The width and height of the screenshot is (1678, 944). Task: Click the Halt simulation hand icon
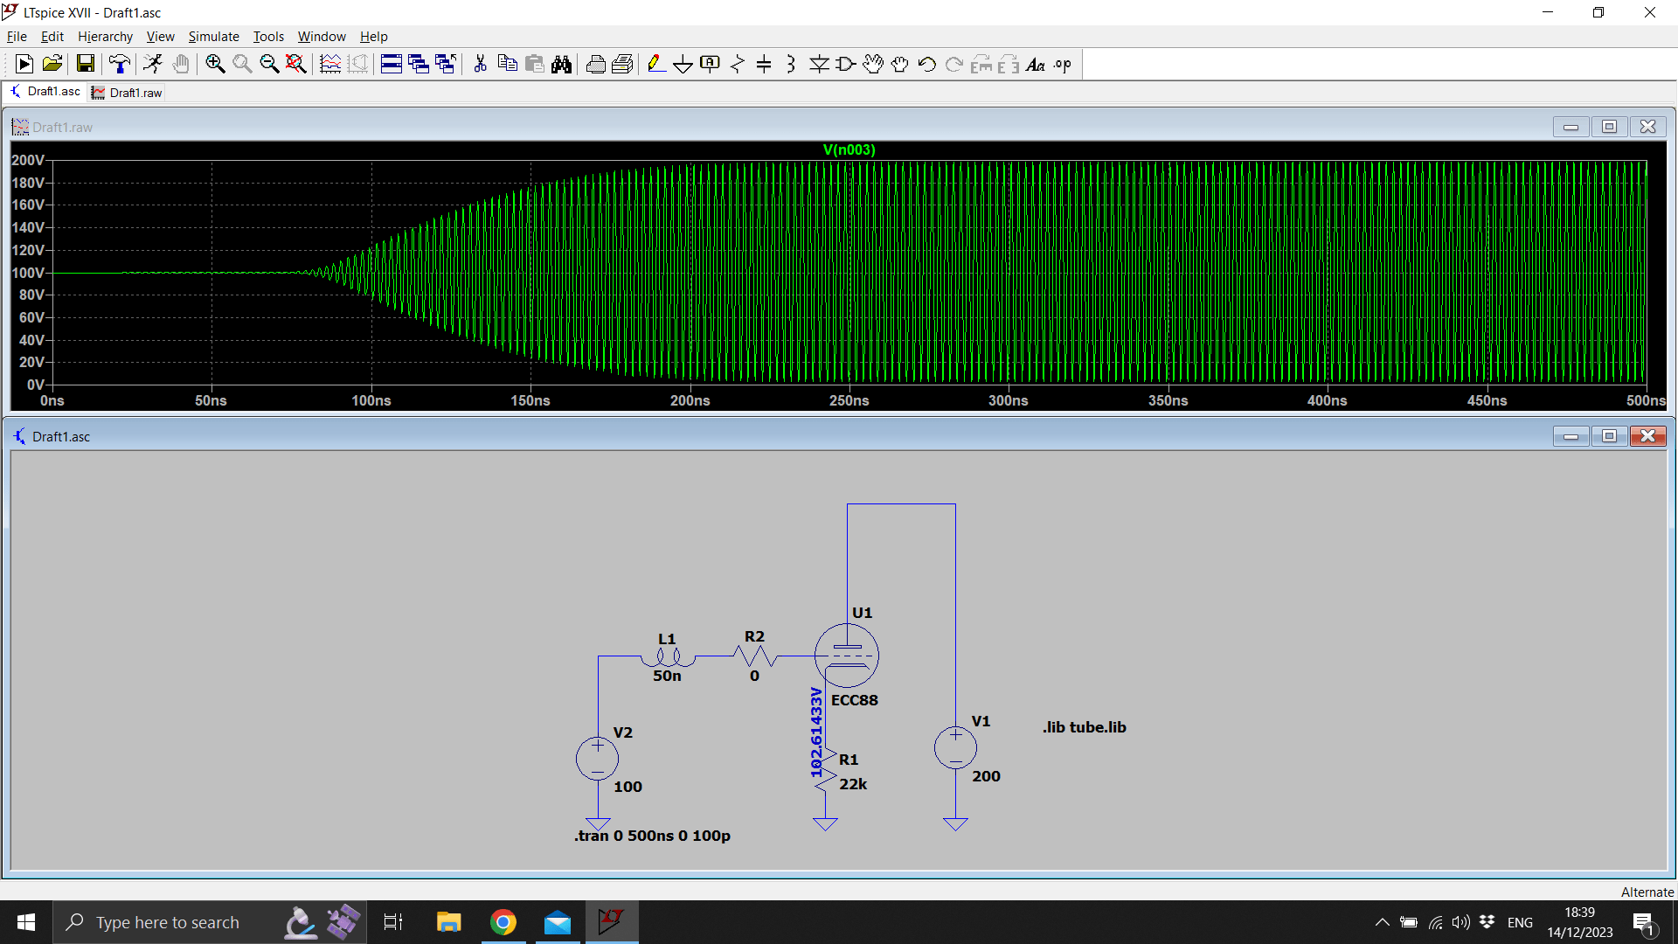coord(181,64)
